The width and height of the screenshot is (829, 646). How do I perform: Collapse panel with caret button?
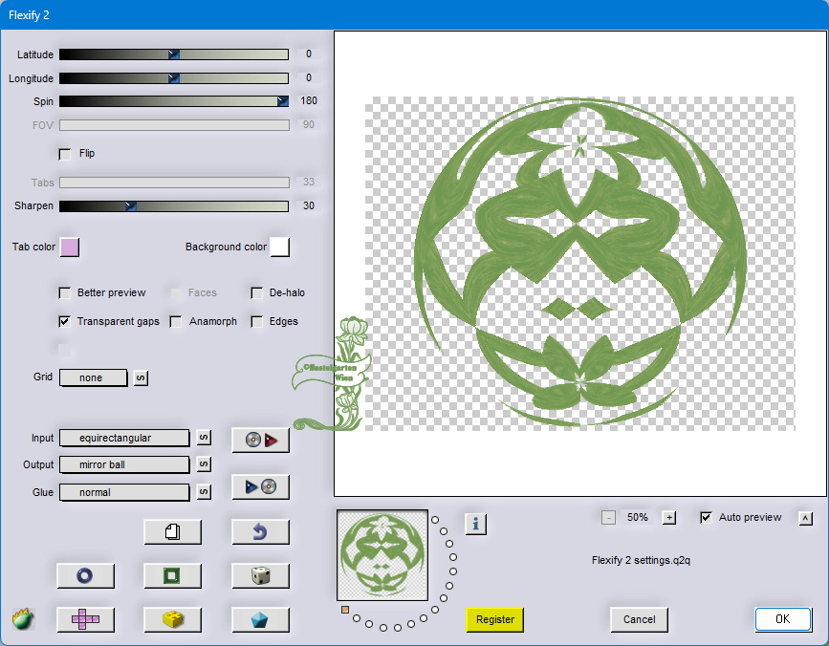(x=806, y=518)
